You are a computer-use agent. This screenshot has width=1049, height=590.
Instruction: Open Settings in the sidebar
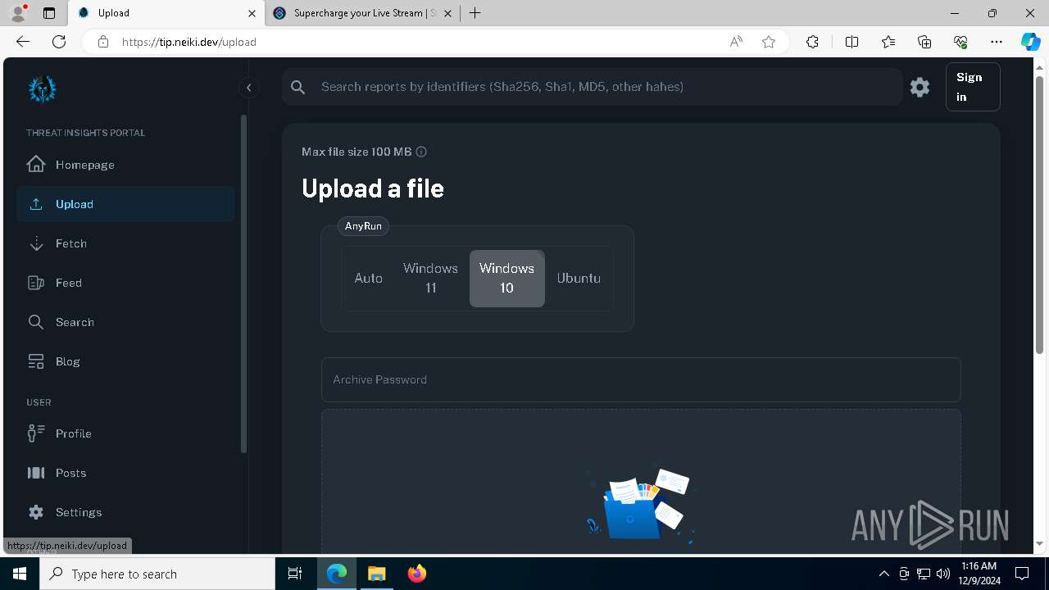coord(125,512)
